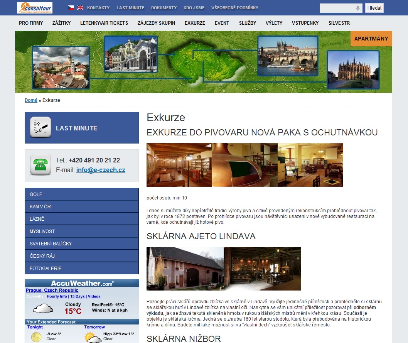Click the green telephone icon

tap(40, 165)
